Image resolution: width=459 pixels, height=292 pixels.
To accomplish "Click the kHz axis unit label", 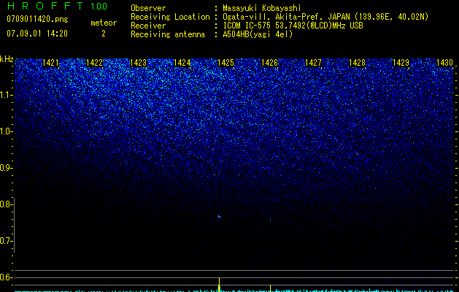I will pyautogui.click(x=7, y=59).
